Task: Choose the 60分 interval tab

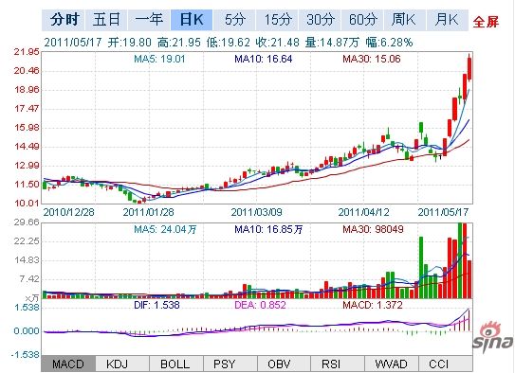Action: 362,20
